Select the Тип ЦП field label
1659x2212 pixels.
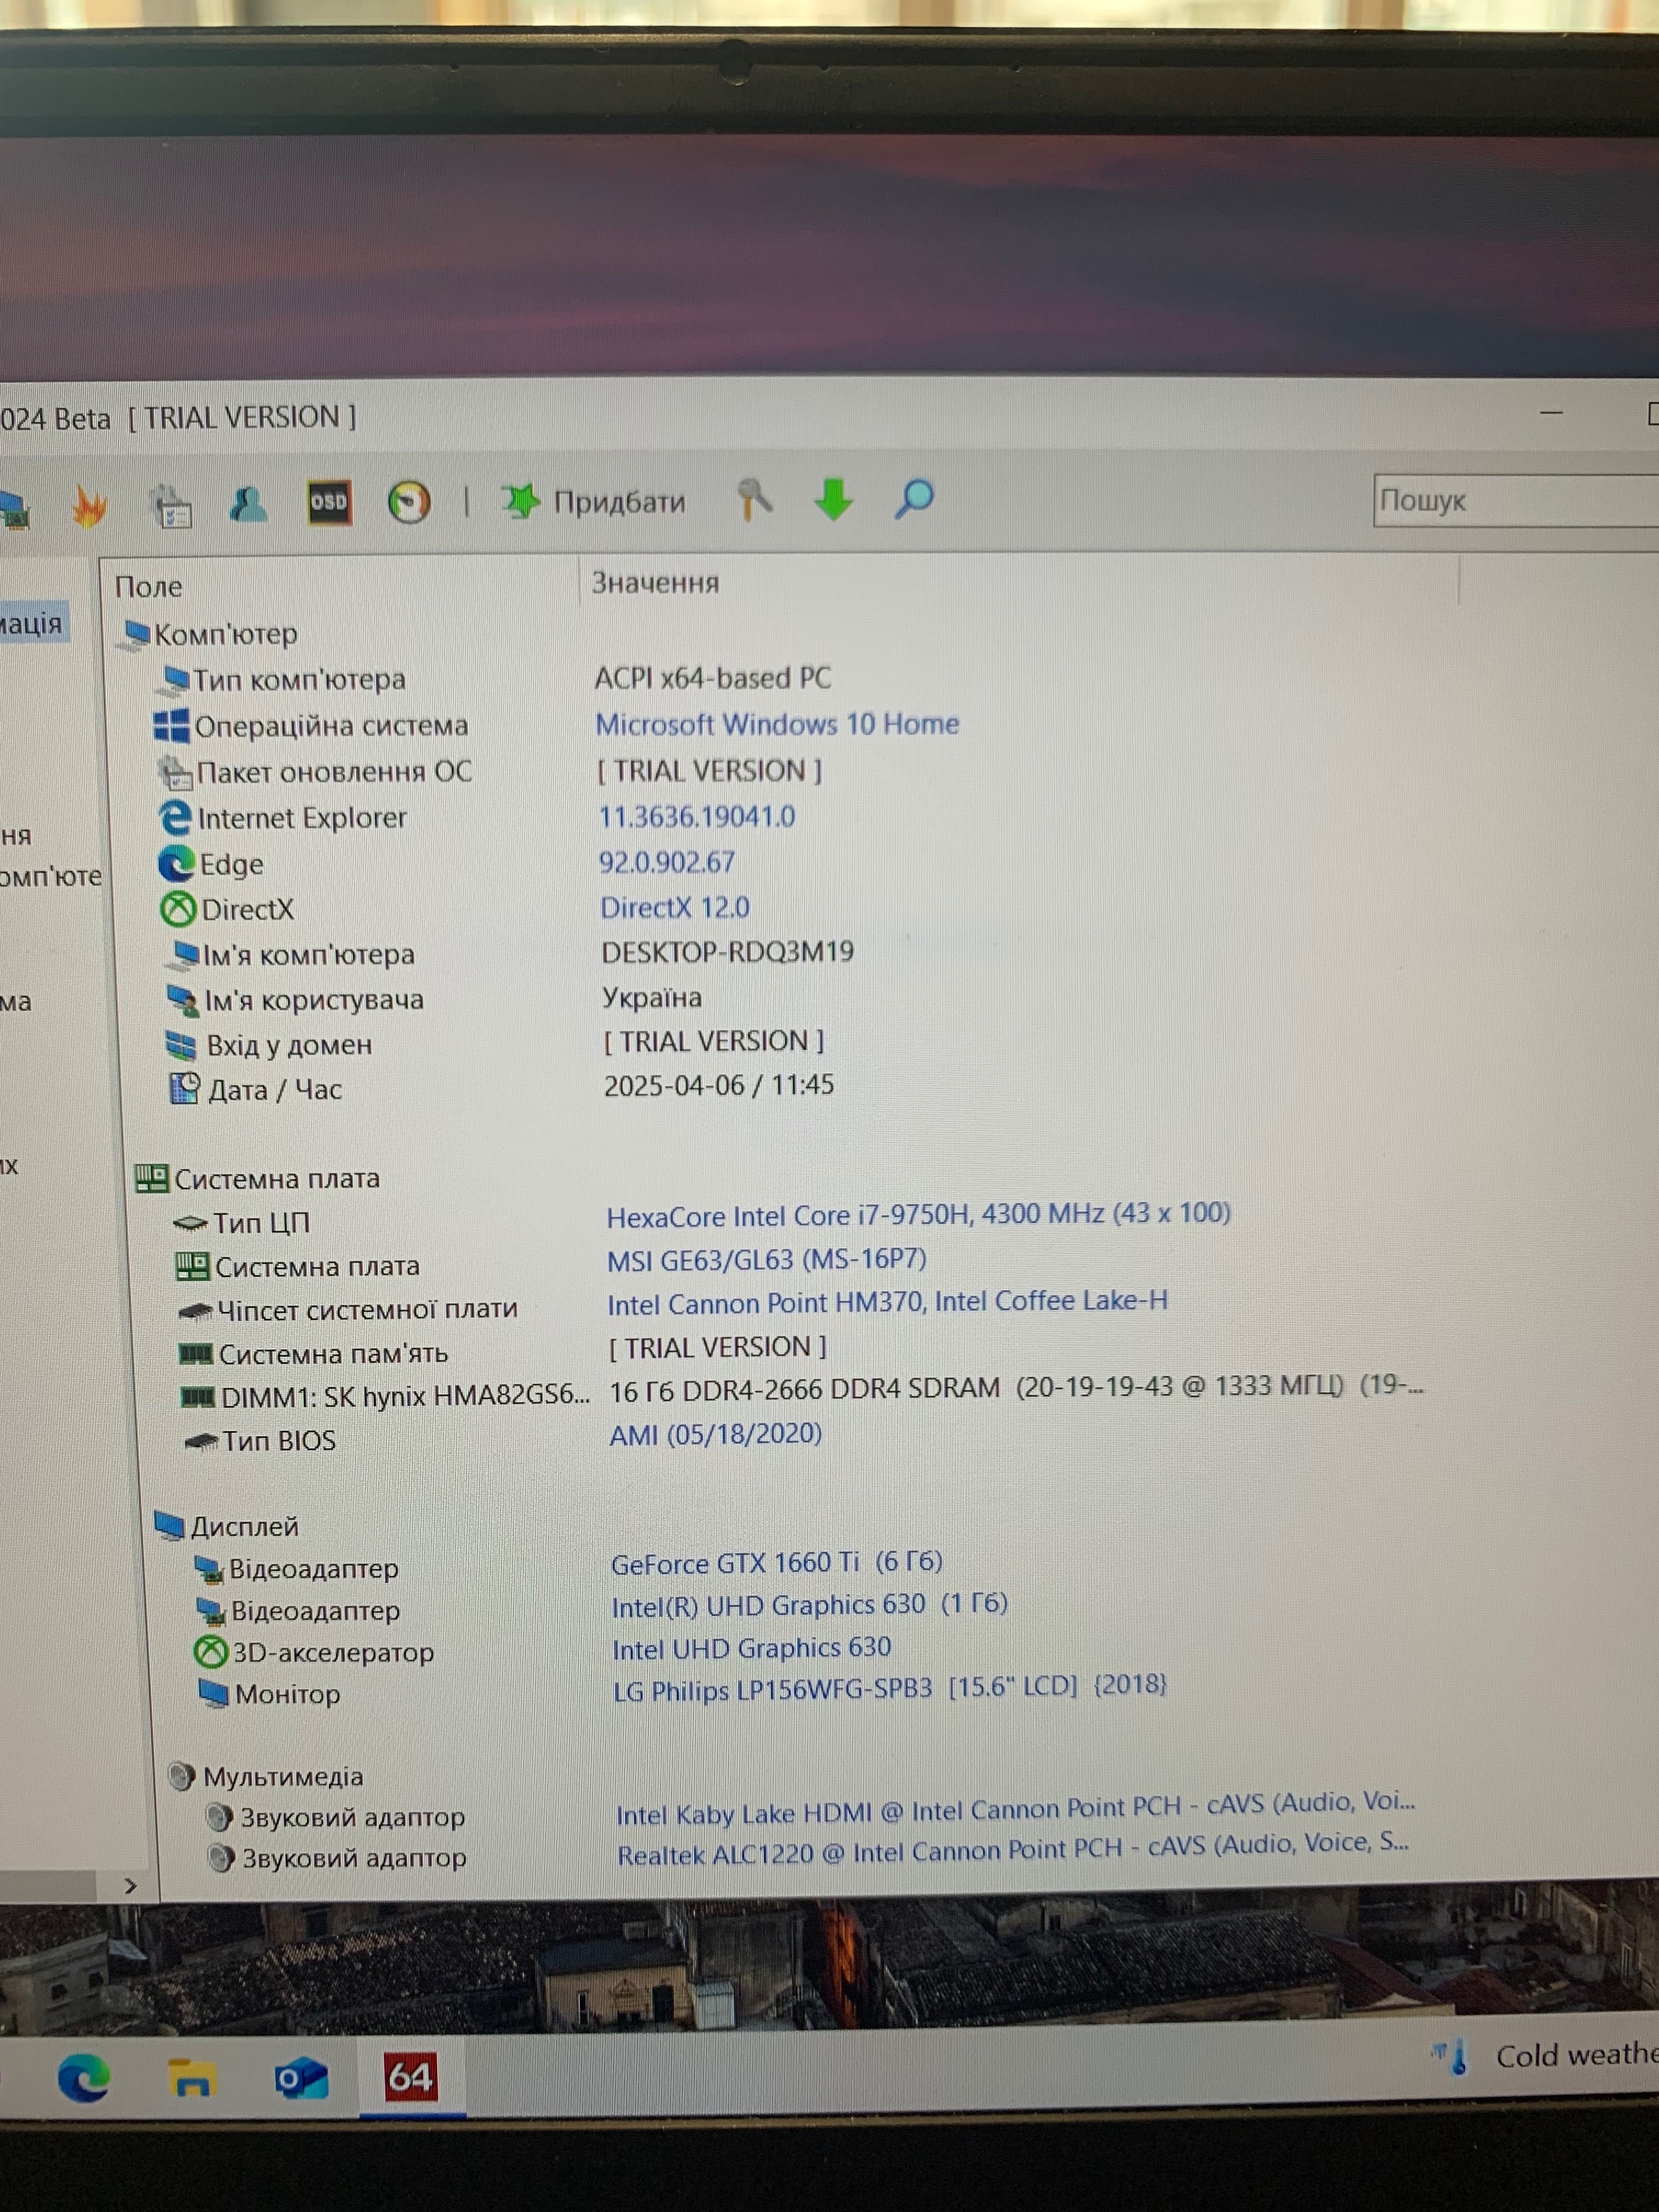(262, 1223)
